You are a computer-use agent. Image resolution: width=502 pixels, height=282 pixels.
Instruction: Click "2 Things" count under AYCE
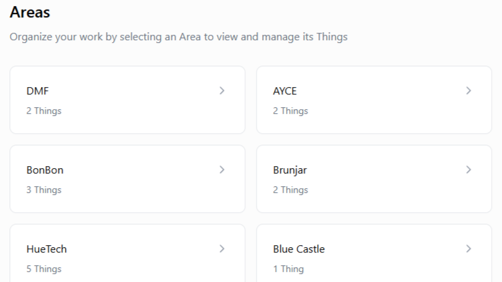[290, 111]
